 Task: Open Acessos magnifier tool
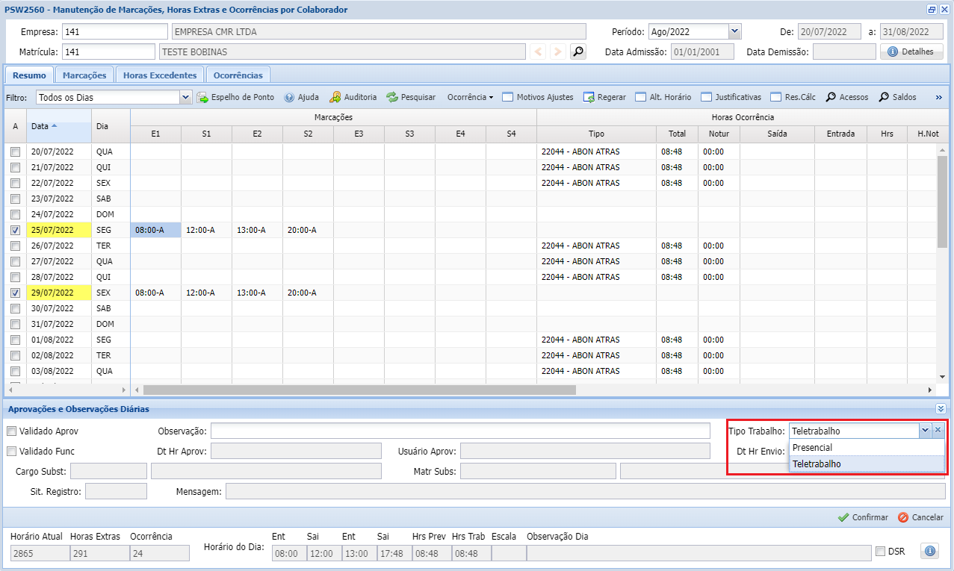(846, 97)
